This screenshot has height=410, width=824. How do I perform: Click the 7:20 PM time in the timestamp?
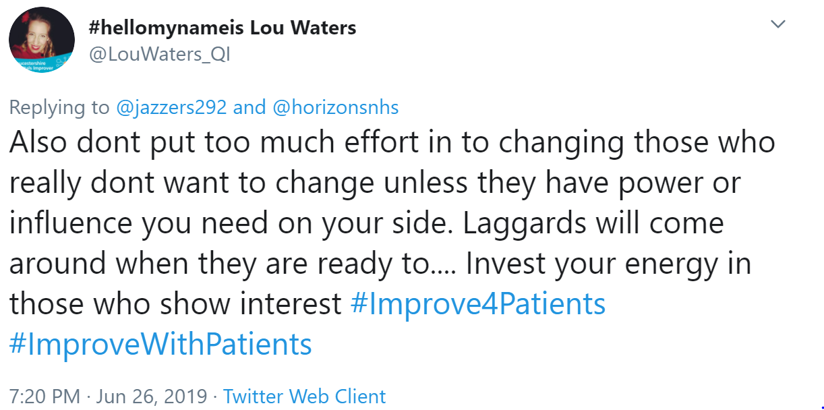[x=45, y=397]
